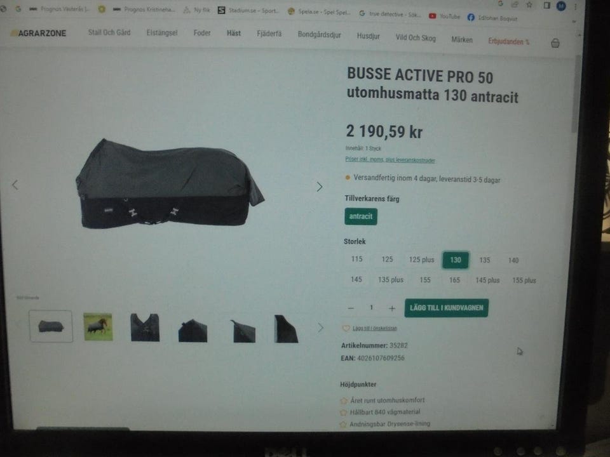This screenshot has width=610, height=457.
Task: Open the true detective Google bookmark
Action: point(390,14)
